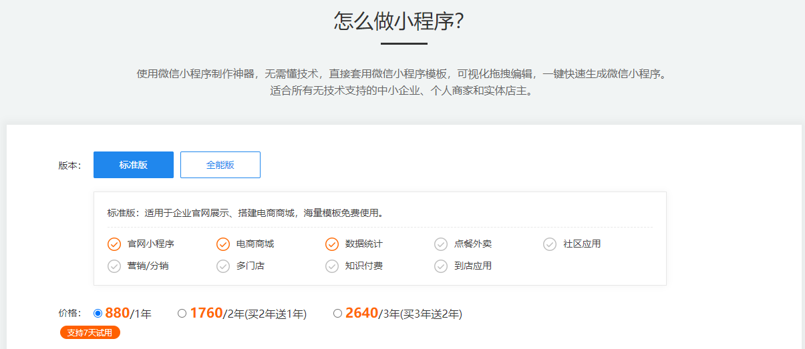Click the 社区应用 gray checkmark icon
This screenshot has height=349, width=805.
[x=550, y=244]
